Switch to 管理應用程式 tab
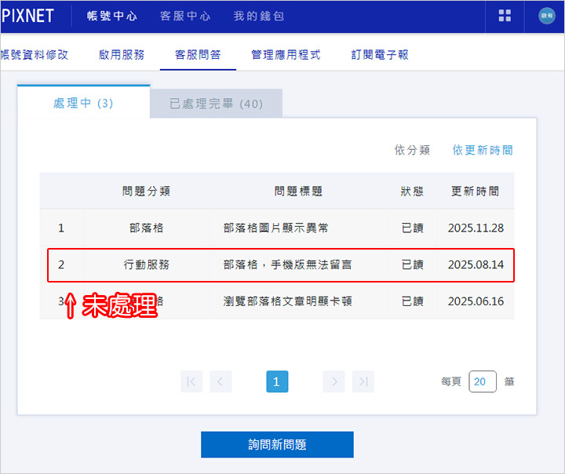The height and width of the screenshot is (474, 565). point(286,55)
